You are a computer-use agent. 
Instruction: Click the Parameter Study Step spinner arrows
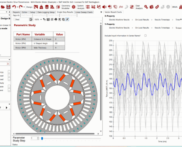[38, 138]
